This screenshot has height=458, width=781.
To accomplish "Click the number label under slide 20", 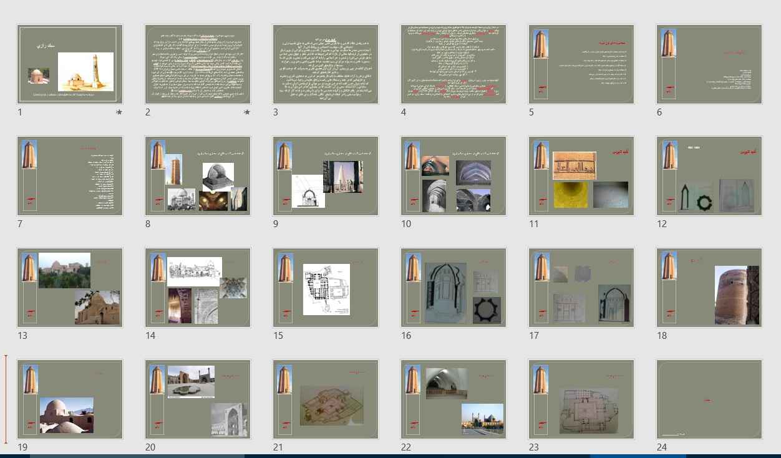I will point(150,447).
